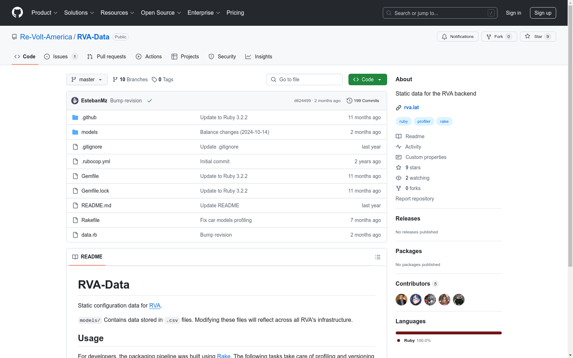View the 199 Commits history
Viewport: 573px width, 358px height.
tap(363, 101)
